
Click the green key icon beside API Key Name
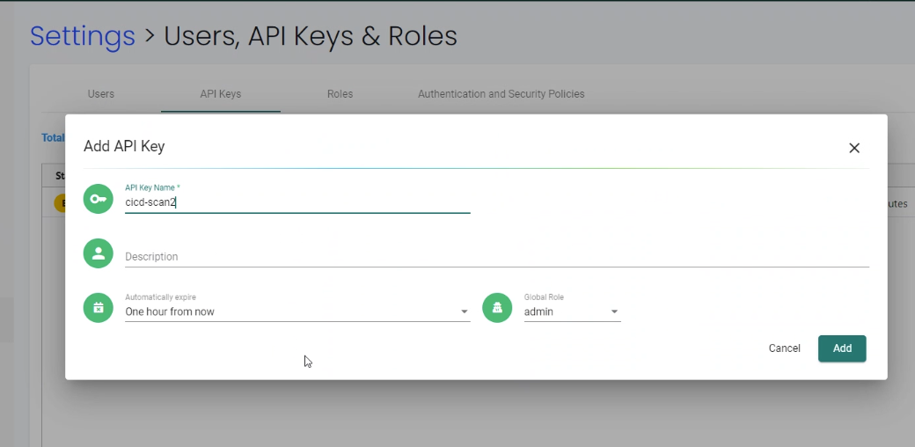(99, 199)
